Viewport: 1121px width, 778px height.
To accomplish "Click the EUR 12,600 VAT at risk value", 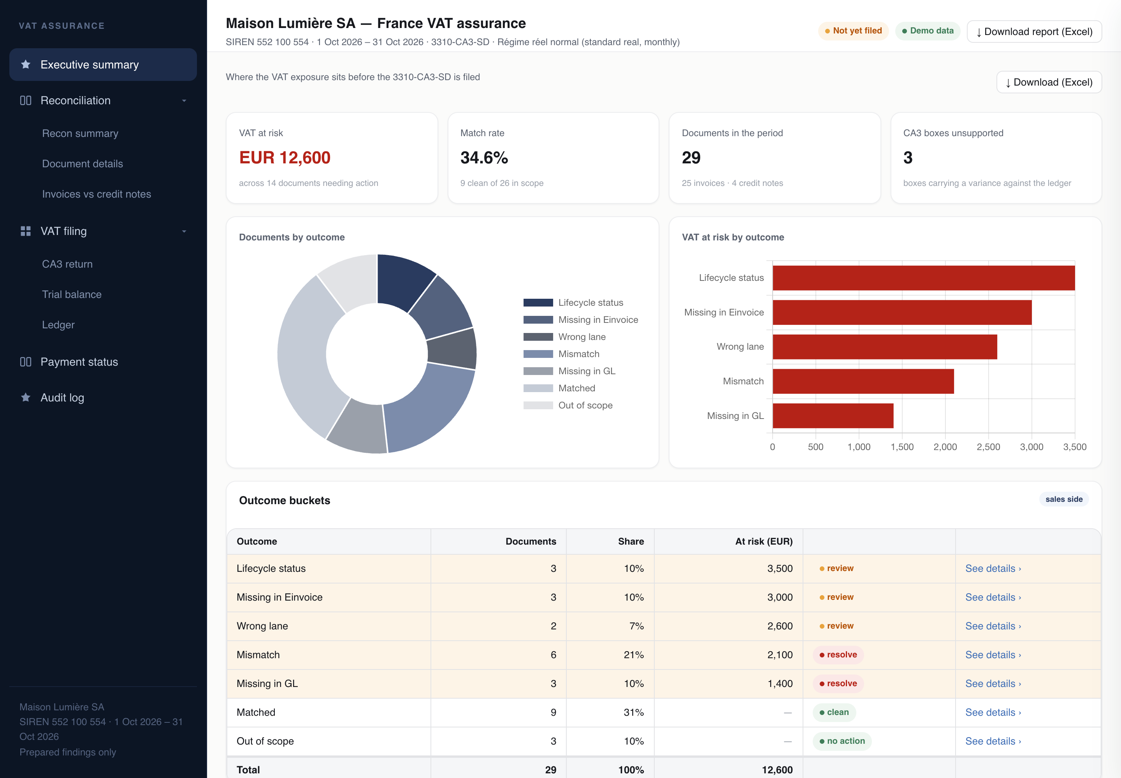I will [285, 158].
